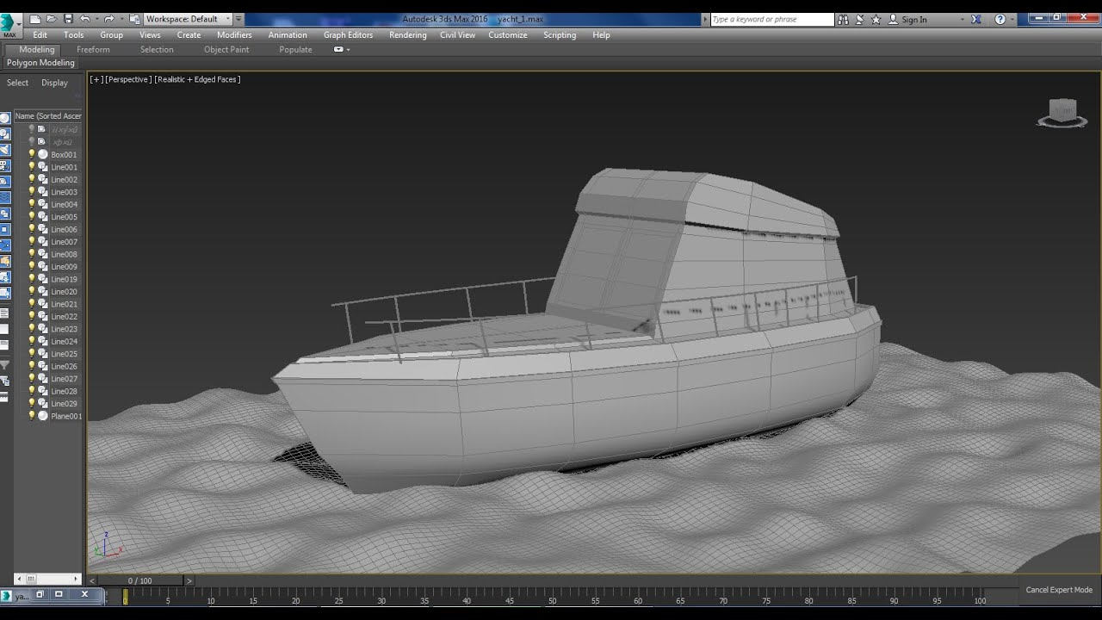Click the Project Folder icon in quick access
Viewport: 1102px width, 620px height.
tap(134, 18)
